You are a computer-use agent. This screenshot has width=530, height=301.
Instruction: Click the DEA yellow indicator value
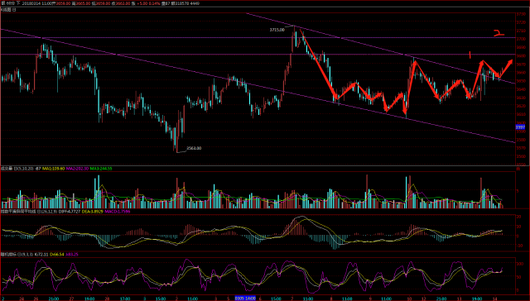click(92, 212)
